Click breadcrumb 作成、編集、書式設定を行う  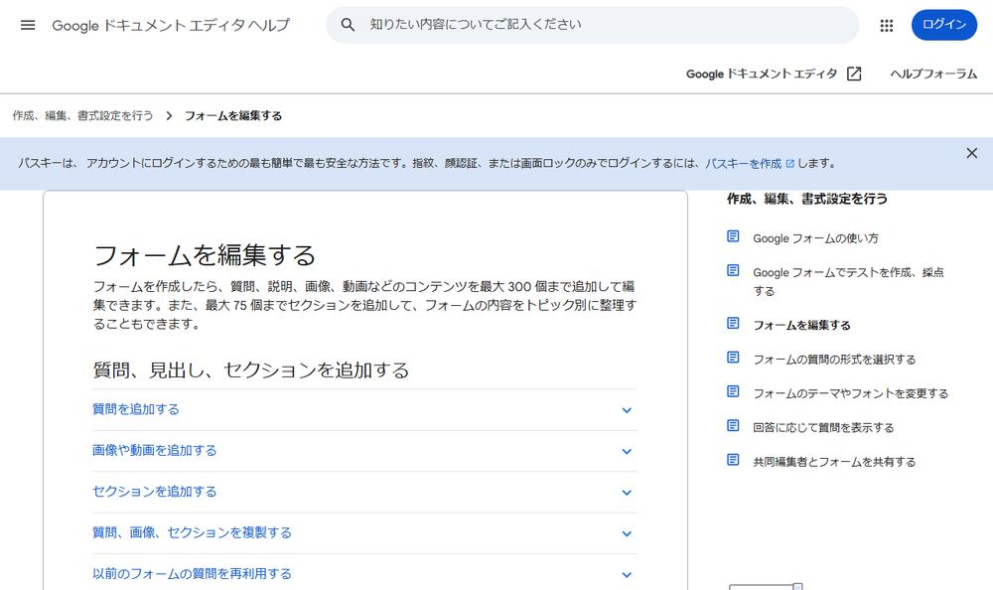click(83, 116)
